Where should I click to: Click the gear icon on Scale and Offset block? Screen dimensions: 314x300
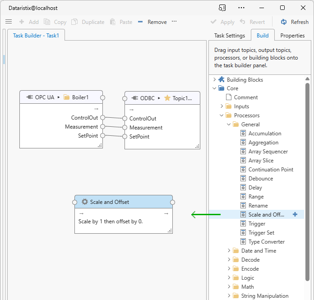coord(84,202)
